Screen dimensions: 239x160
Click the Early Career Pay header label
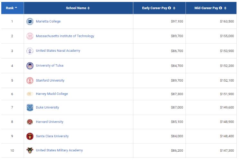[155, 8]
